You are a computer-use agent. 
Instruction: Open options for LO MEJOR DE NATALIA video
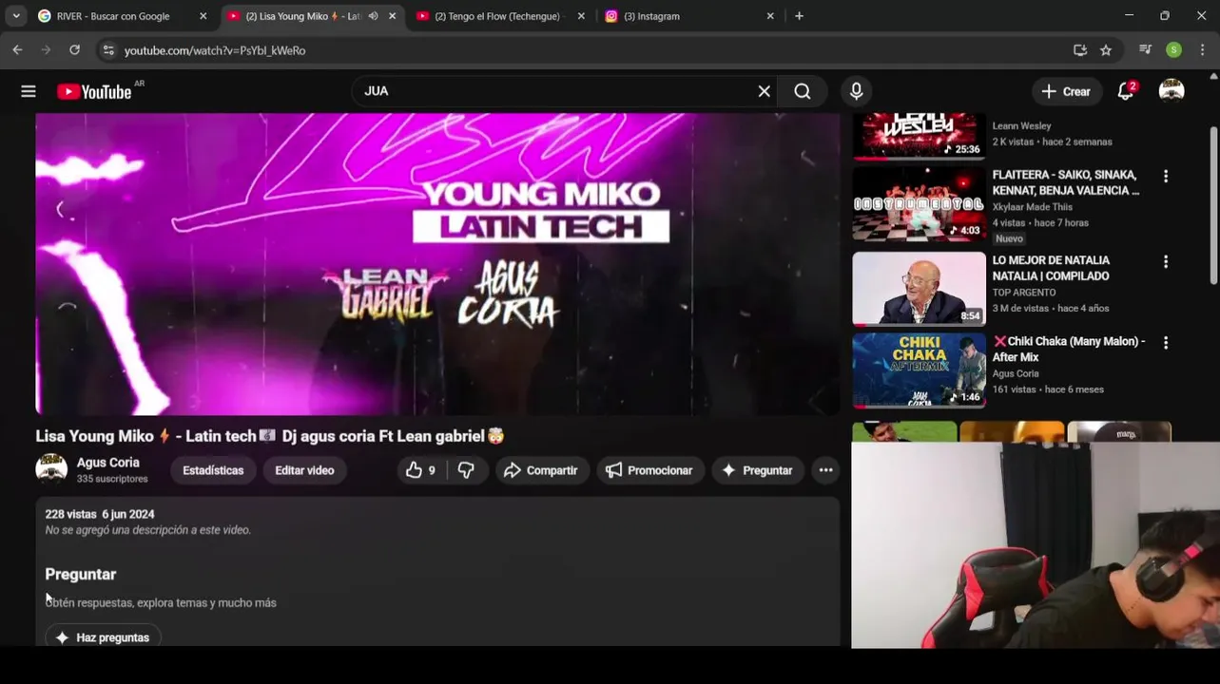pos(1166,262)
